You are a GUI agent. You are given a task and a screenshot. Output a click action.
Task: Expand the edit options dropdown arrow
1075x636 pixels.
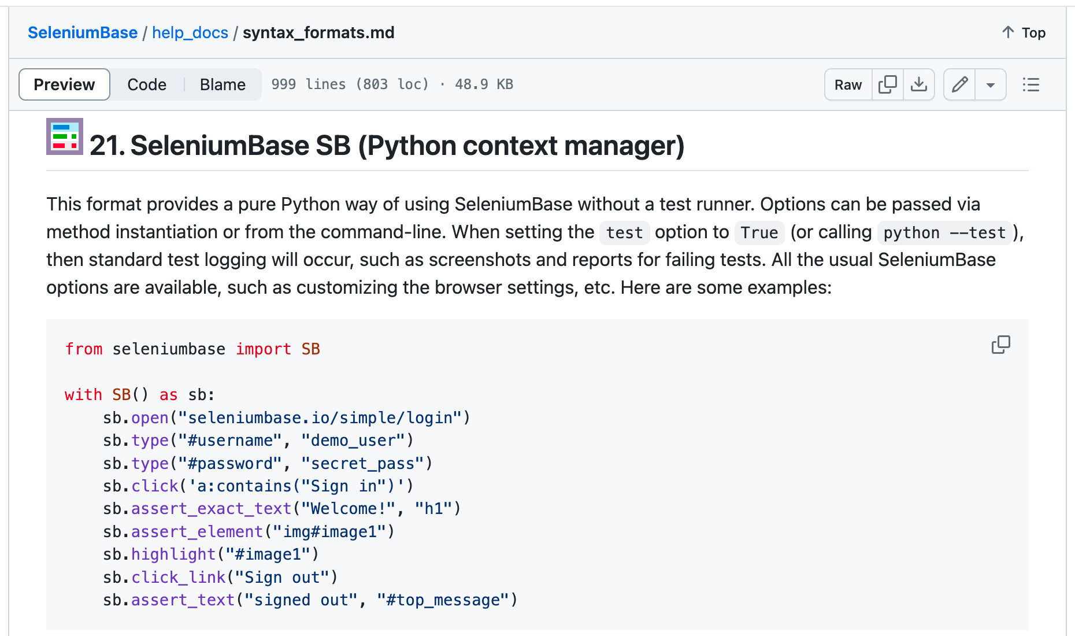coord(990,84)
